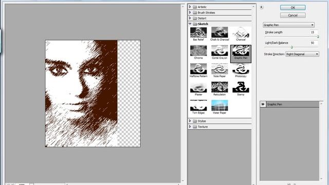Click the filter list scrollbar up arrow
The width and height of the screenshot is (329, 185).
(x=253, y=7)
